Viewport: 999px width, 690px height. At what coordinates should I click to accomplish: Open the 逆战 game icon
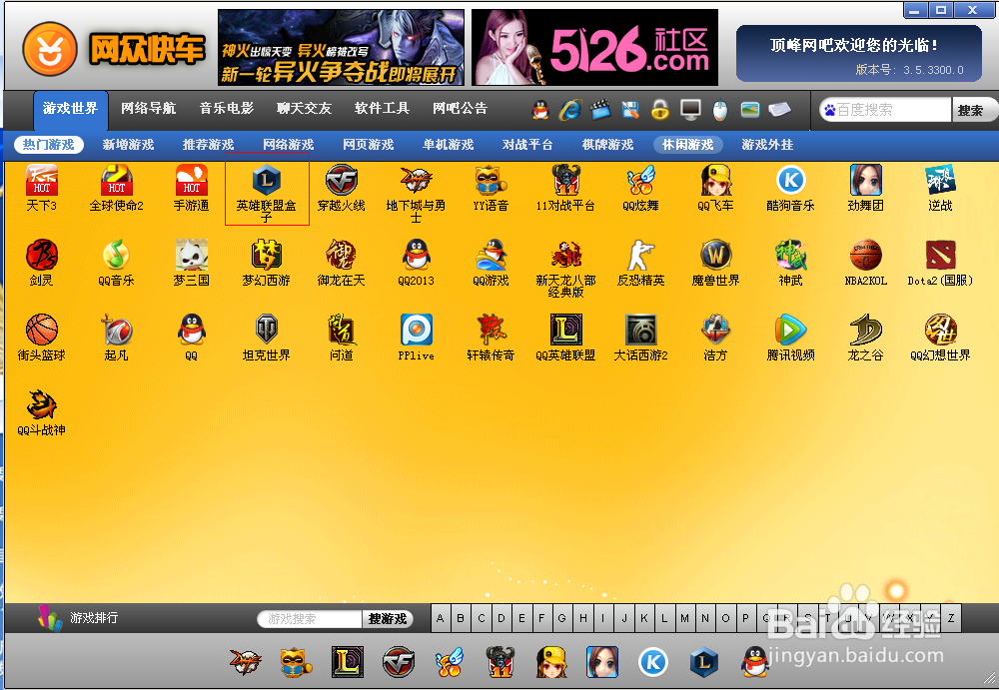(x=940, y=188)
